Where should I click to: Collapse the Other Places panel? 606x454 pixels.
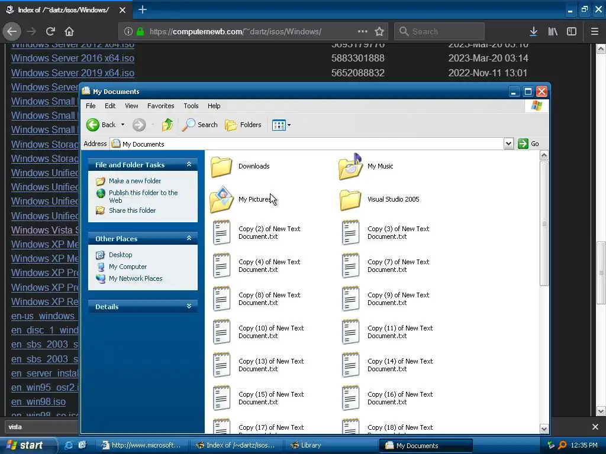189,238
